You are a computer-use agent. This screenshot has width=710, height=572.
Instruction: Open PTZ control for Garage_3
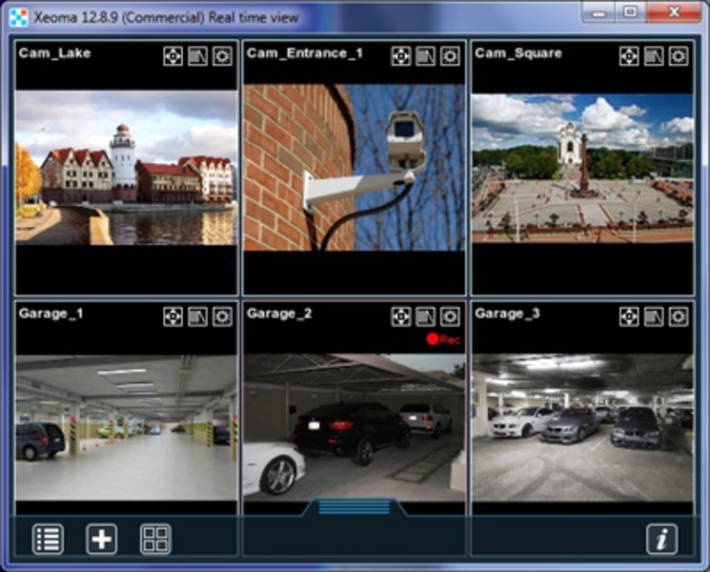coord(629,317)
